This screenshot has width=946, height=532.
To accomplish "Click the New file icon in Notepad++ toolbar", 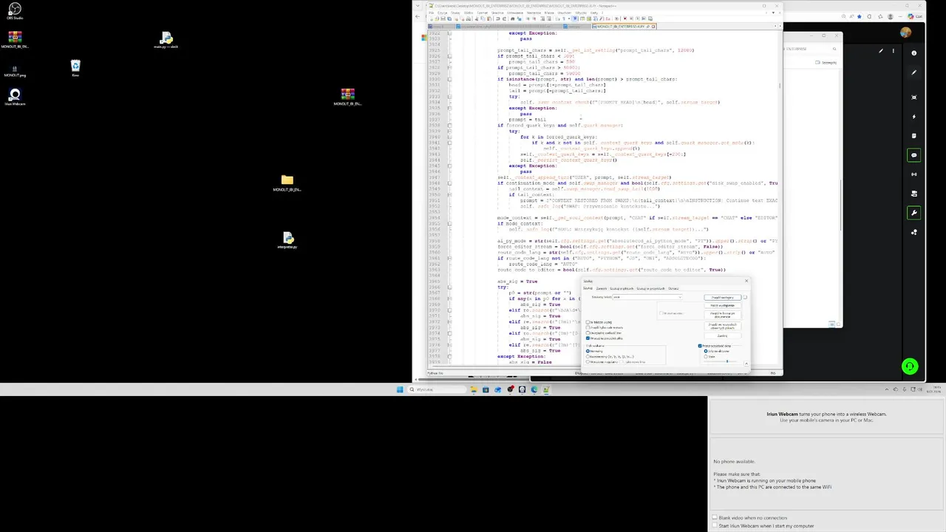I will pos(432,18).
